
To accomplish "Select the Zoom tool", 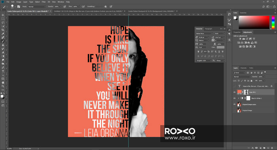I will [x=3, y=86].
